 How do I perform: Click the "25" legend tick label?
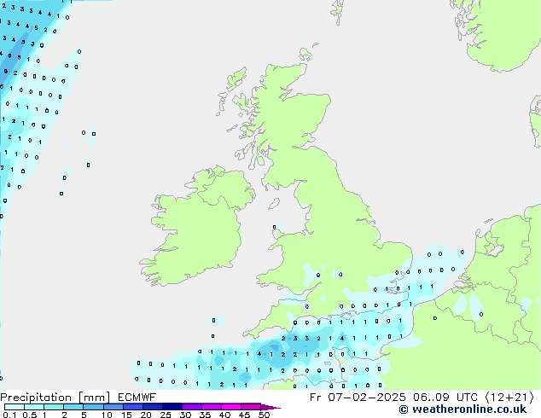(166, 415)
